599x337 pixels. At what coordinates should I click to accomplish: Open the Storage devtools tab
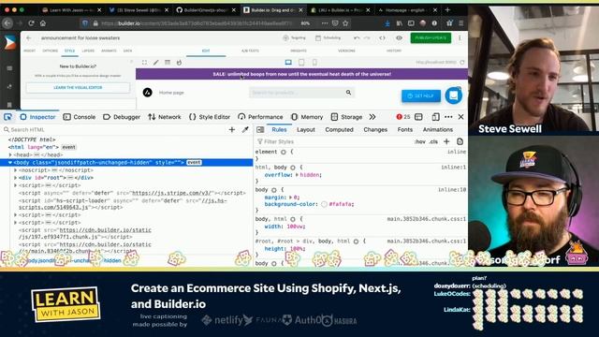pos(347,117)
